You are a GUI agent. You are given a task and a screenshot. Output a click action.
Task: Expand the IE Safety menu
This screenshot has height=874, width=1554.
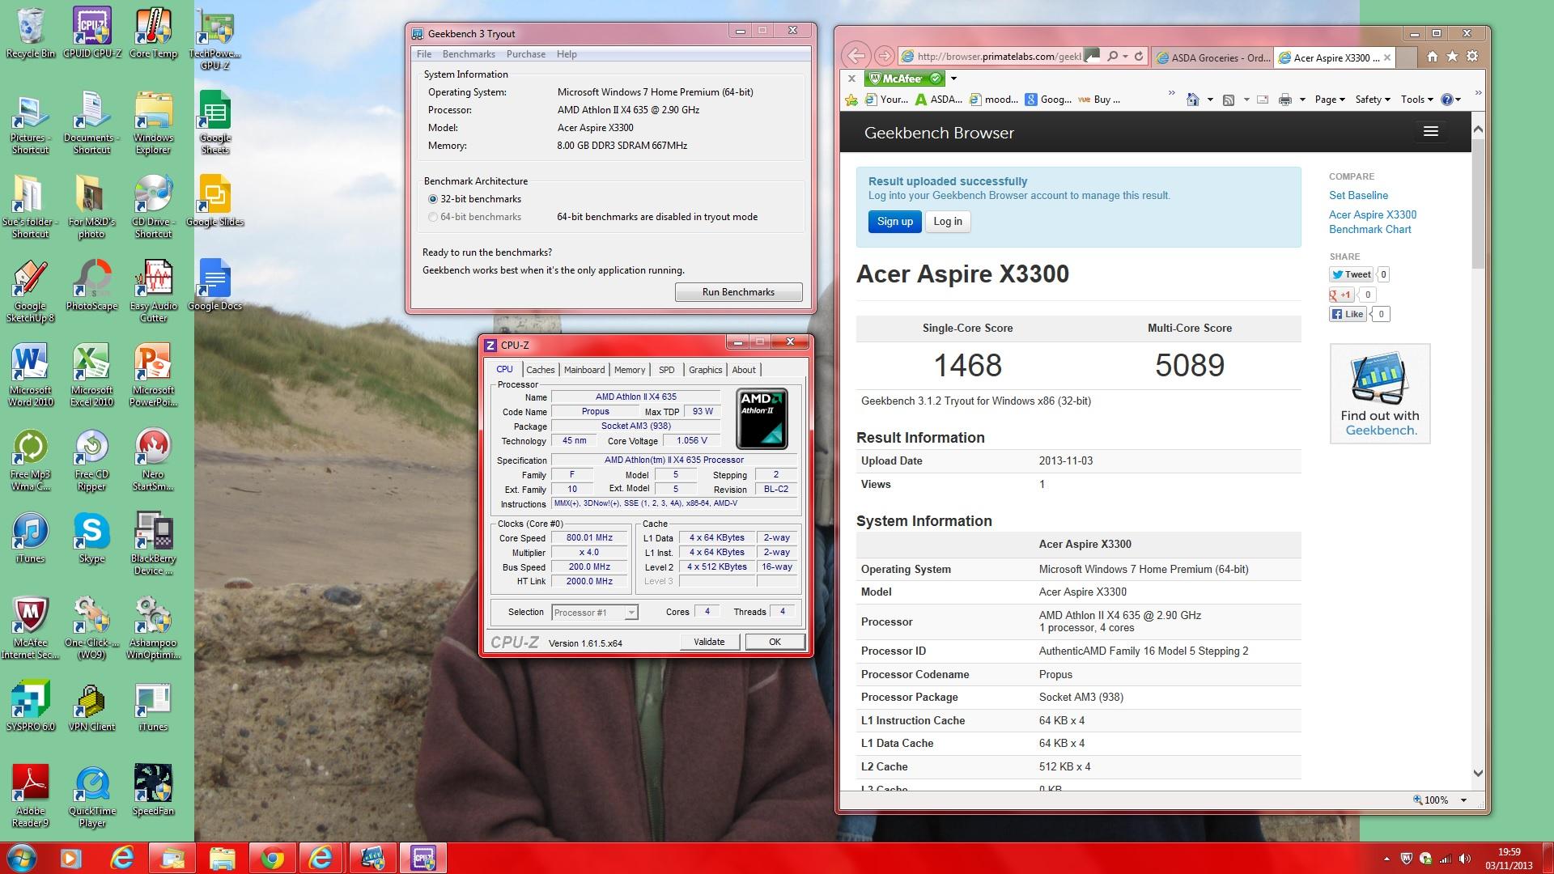point(1372,100)
